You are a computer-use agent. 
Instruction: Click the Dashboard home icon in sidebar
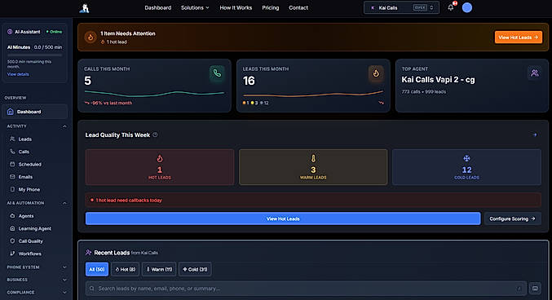(11, 112)
